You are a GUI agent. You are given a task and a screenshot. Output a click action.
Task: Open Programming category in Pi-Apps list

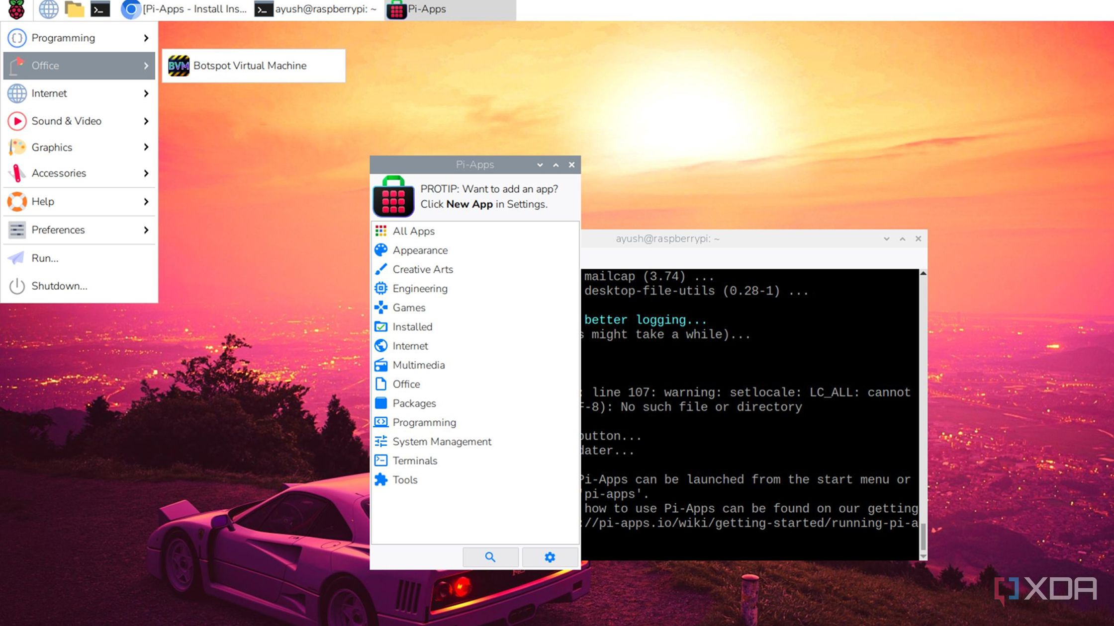475,422
